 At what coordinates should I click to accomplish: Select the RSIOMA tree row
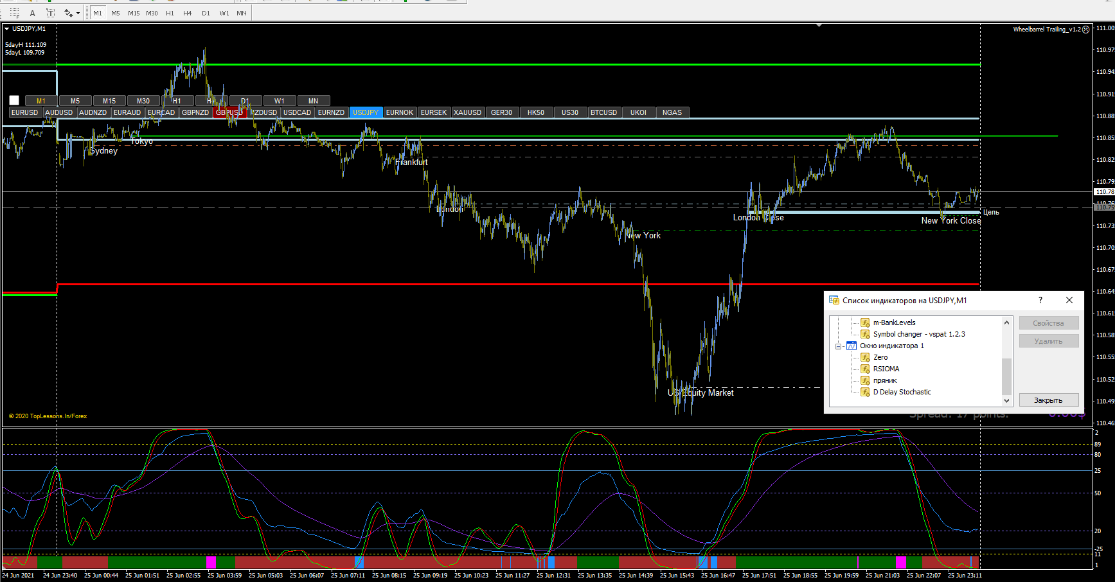pos(886,369)
